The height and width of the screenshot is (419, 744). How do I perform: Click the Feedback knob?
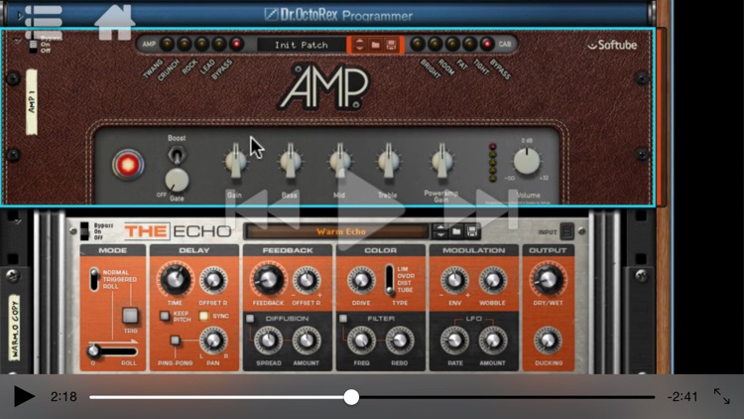click(x=268, y=279)
